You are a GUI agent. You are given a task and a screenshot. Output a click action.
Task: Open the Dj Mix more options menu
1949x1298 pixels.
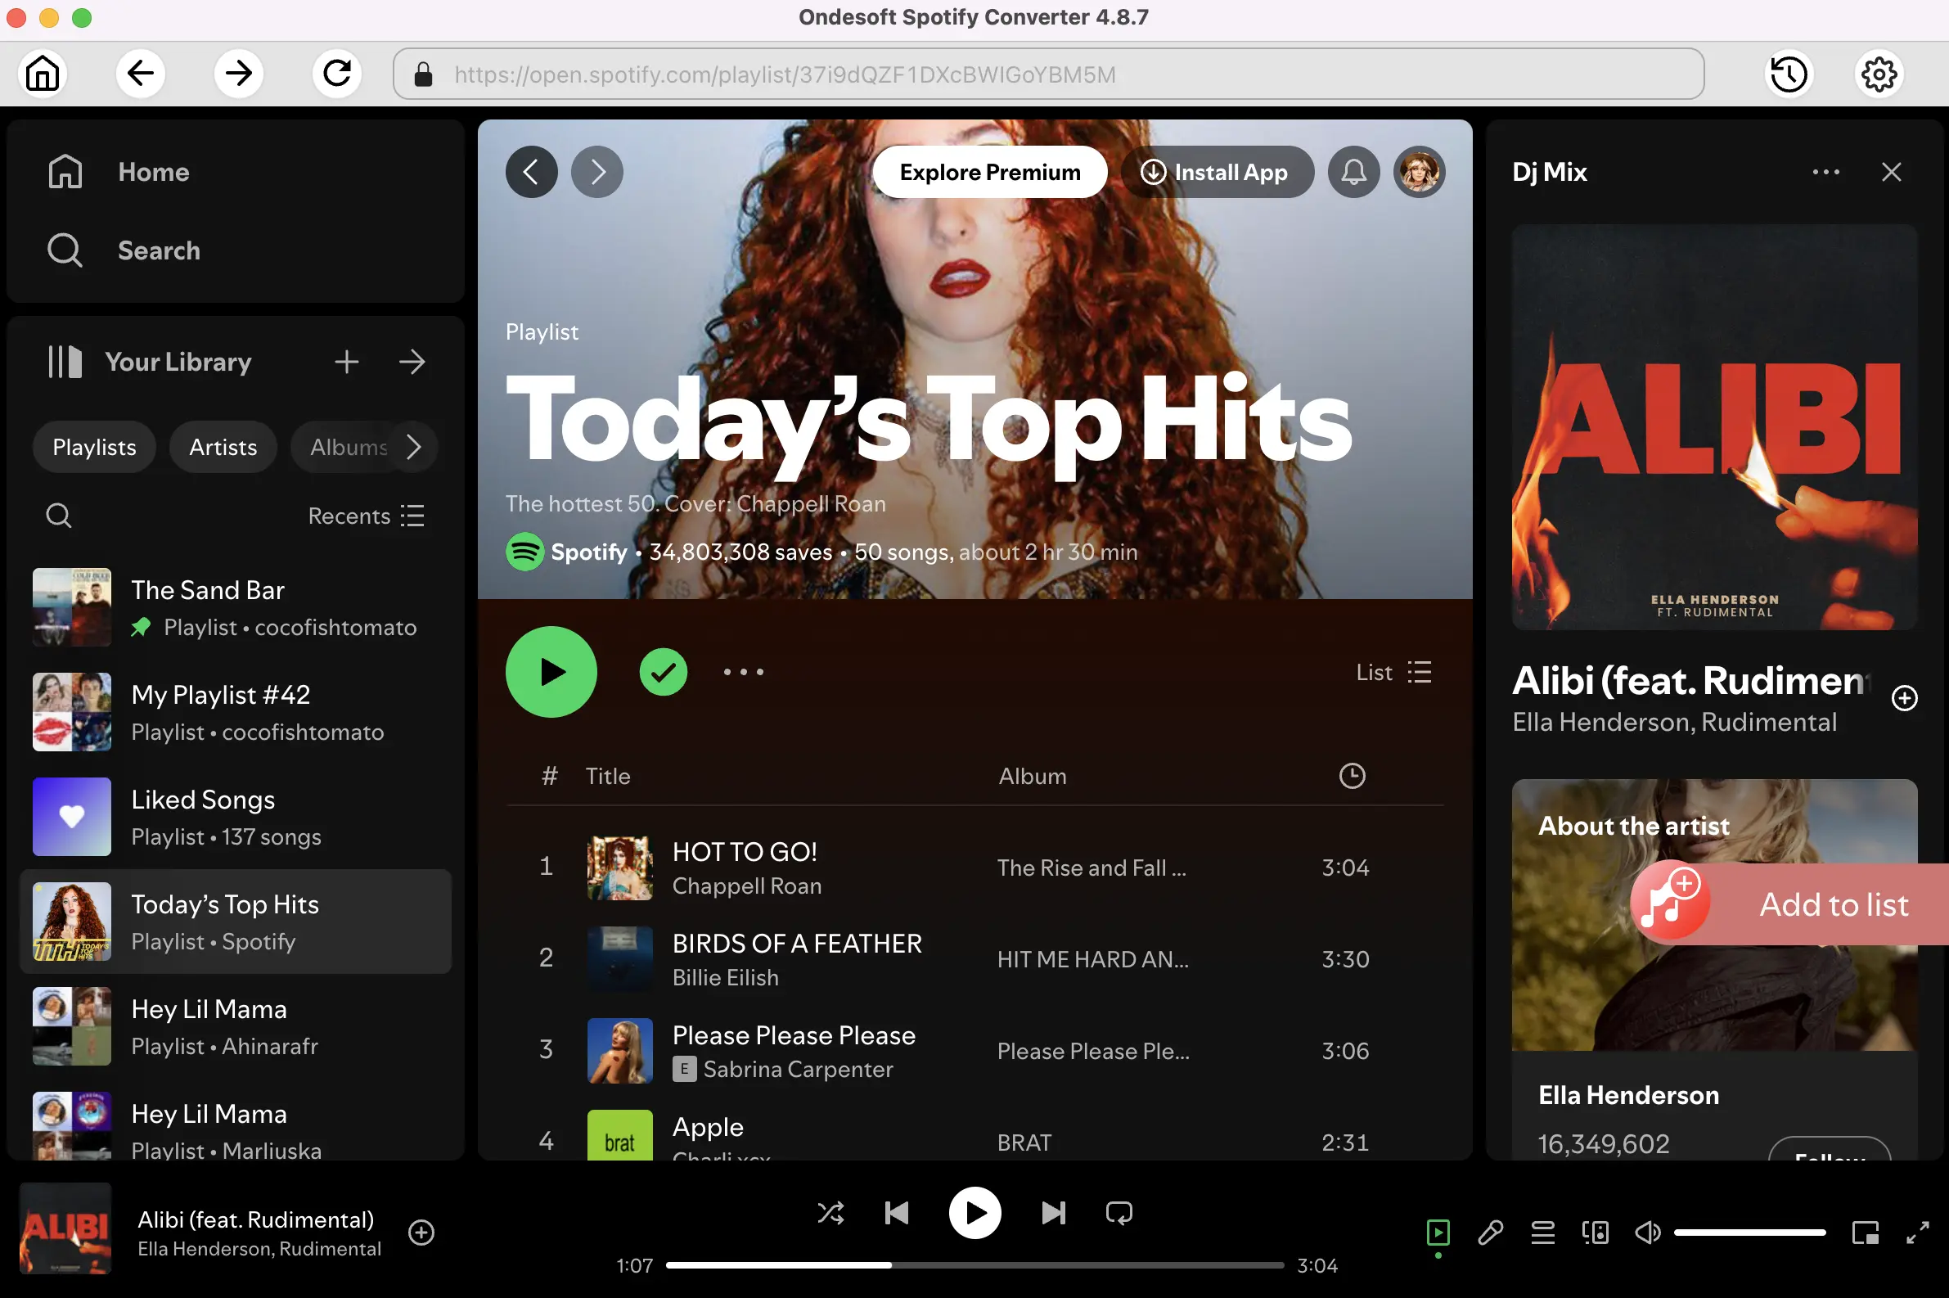[x=1825, y=171]
